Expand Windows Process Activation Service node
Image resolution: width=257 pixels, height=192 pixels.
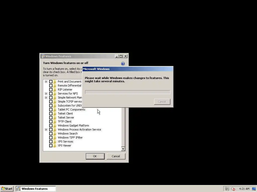pyautogui.click(x=46, y=130)
